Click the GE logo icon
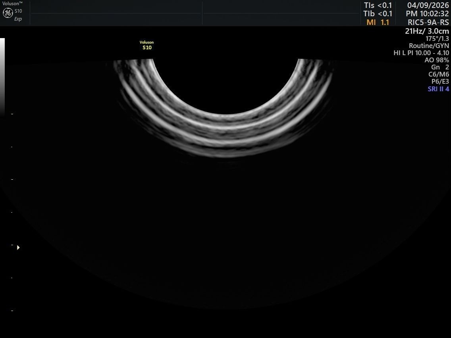451x338 pixels. (8, 13)
